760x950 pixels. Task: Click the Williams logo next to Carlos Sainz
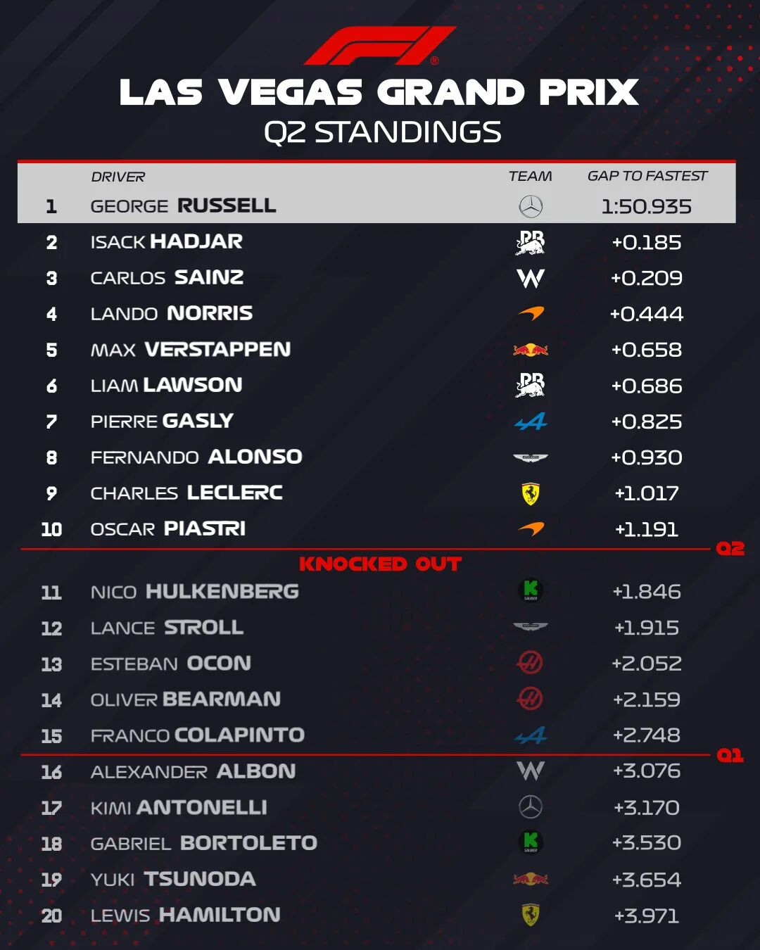(531, 279)
